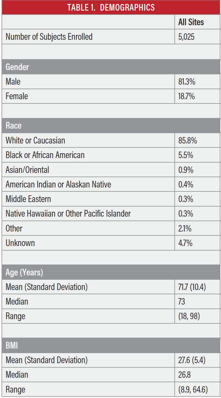Viewport: 221px width, 398px height.
Task: Select the Unknown 4.7% value
Action: pos(185,243)
